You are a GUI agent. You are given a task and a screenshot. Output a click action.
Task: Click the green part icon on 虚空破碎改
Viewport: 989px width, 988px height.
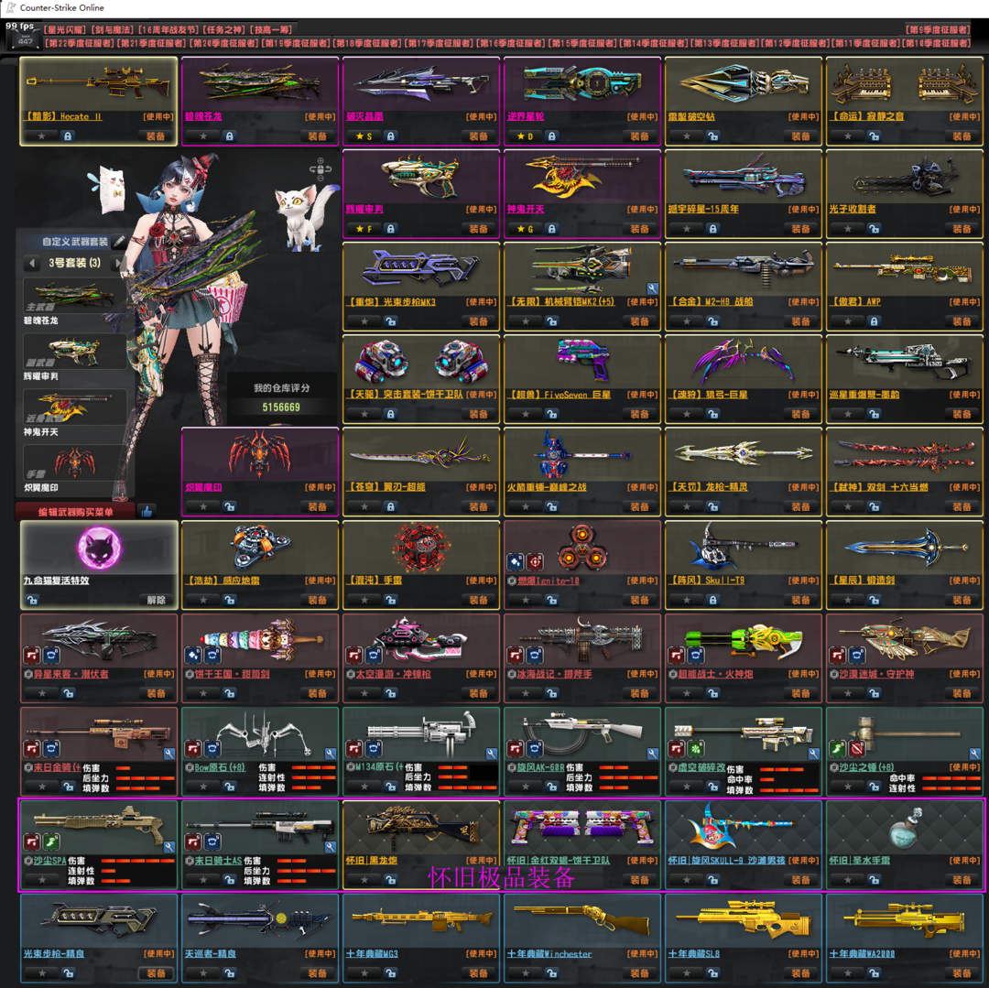tap(696, 748)
